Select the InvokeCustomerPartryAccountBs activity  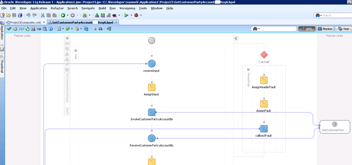coord(151,112)
